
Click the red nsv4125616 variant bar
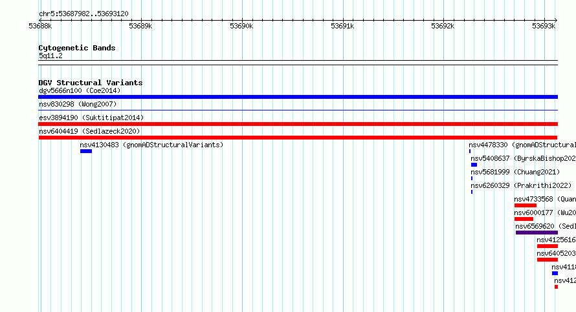point(548,246)
